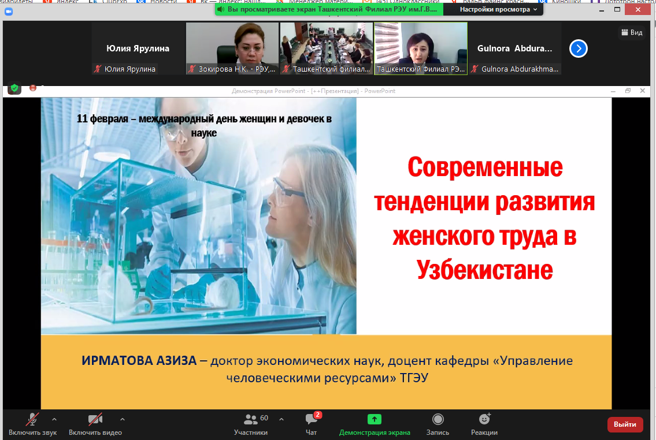
Task: Open the Реакции emoji menu
Action: pos(484,424)
